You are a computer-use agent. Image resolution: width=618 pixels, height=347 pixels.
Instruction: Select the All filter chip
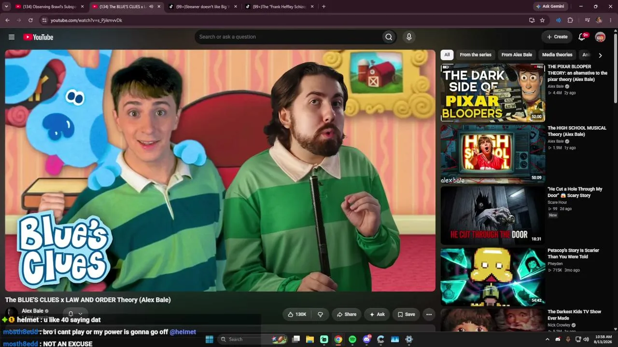447,55
